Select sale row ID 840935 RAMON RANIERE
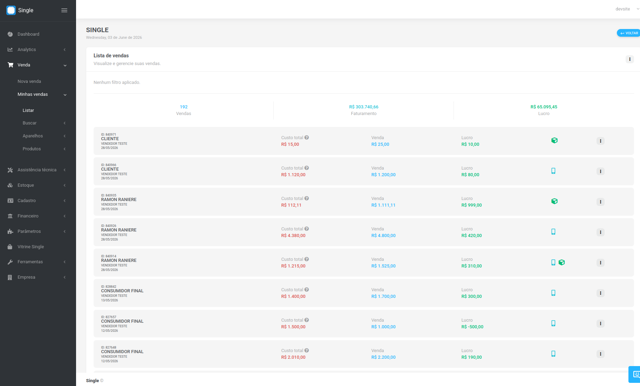 [x=363, y=202]
